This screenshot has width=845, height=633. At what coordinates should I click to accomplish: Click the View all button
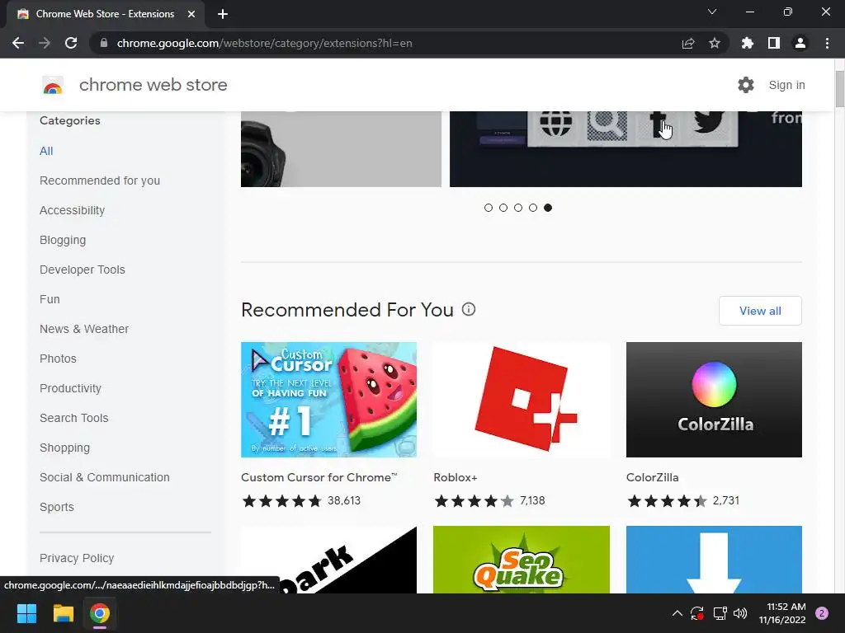tap(760, 311)
